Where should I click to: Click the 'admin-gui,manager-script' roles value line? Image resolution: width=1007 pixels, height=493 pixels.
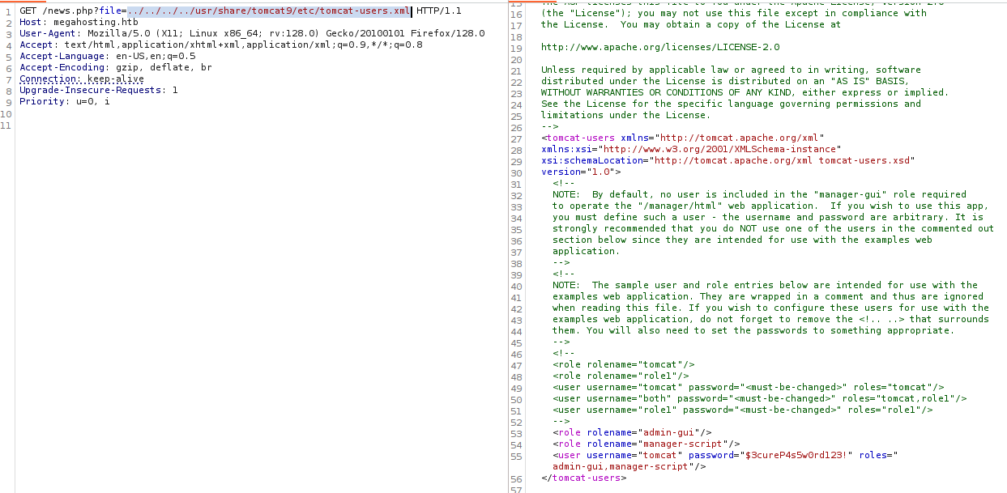[x=629, y=466]
